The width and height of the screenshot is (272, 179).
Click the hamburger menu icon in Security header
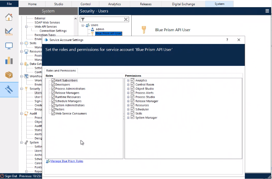point(267,11)
